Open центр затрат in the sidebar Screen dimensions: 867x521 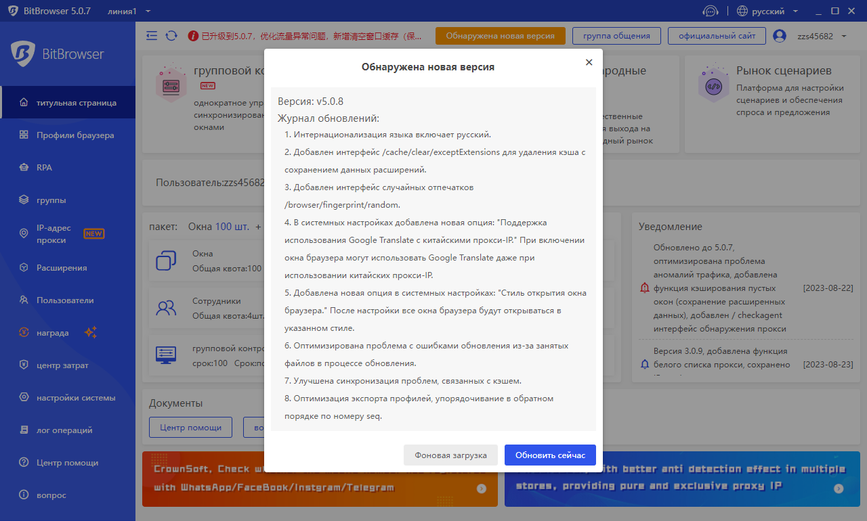pyautogui.click(x=68, y=365)
